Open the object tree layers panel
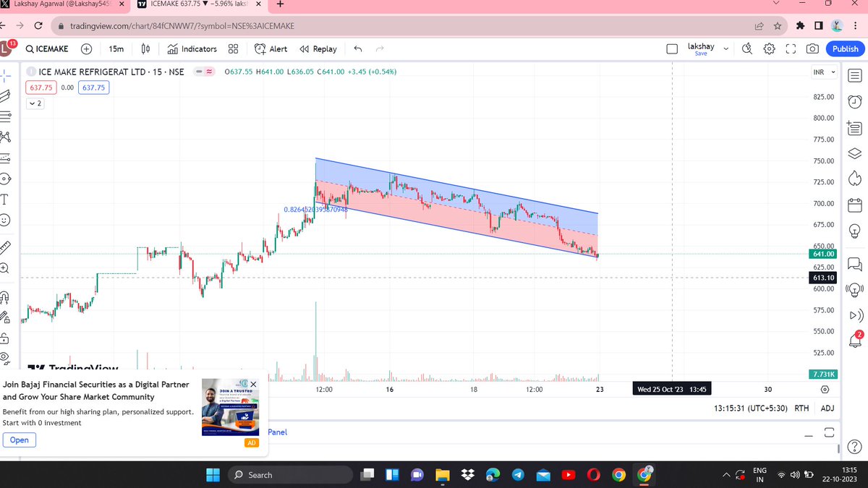This screenshot has height=488, width=868. [855, 153]
